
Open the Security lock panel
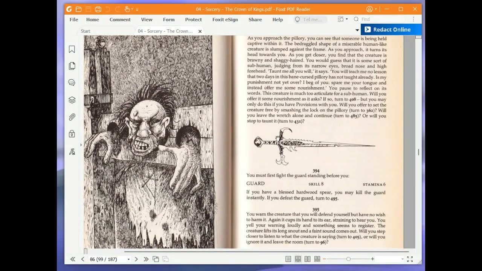pyautogui.click(x=72, y=134)
